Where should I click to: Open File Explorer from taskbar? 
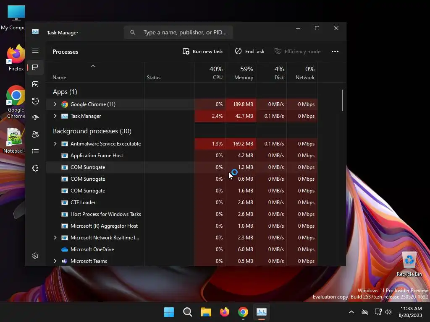(x=206, y=312)
